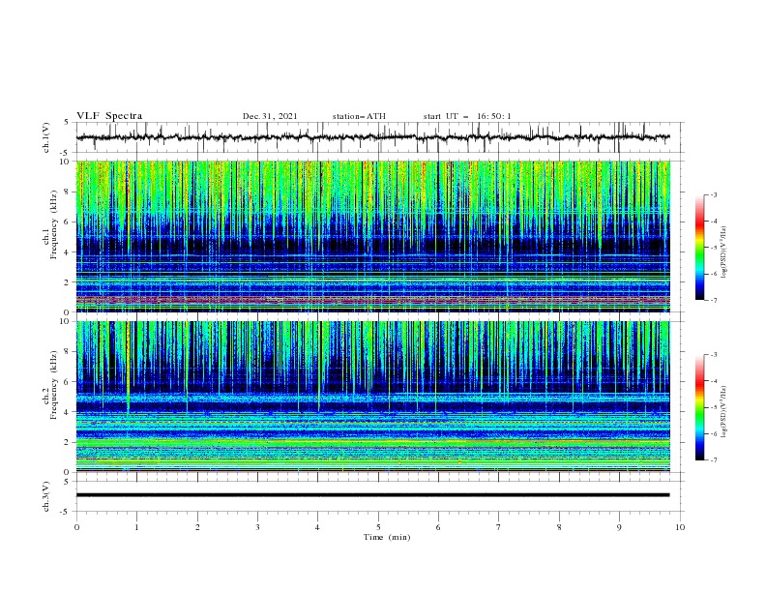
Task: Click the 'ch.1(V)' waveform axis label
Action: click(46, 137)
